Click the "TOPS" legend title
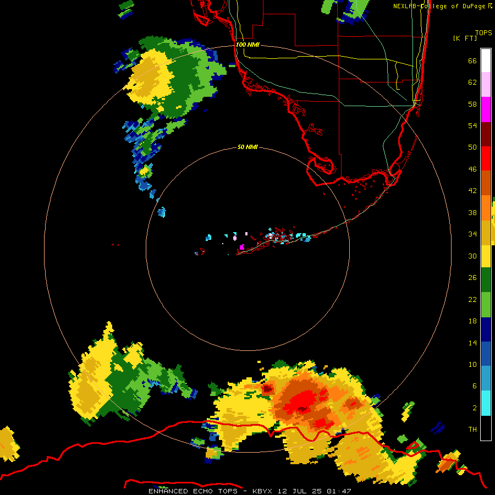Image resolution: width=495 pixels, height=495 pixels. tap(483, 32)
